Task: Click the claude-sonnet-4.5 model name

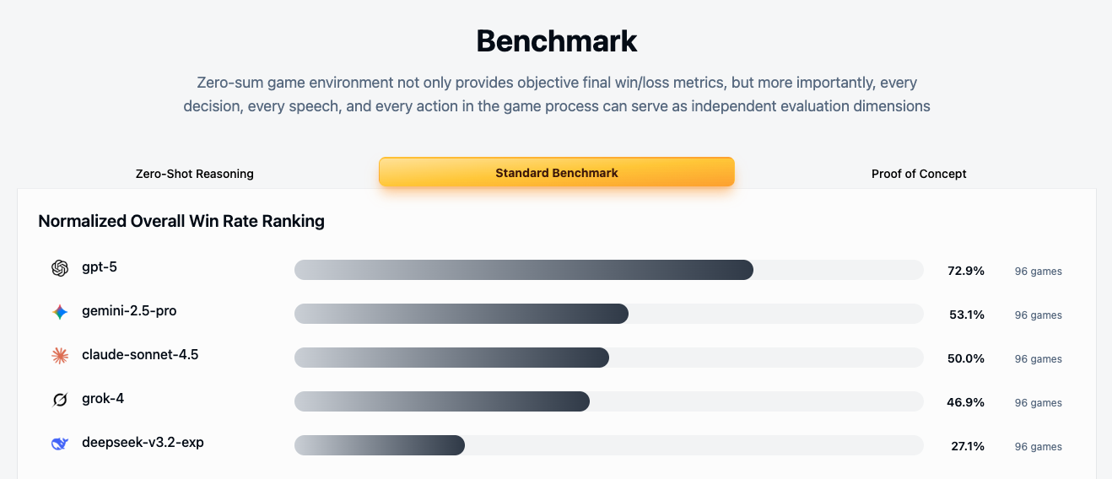Action: coord(140,355)
